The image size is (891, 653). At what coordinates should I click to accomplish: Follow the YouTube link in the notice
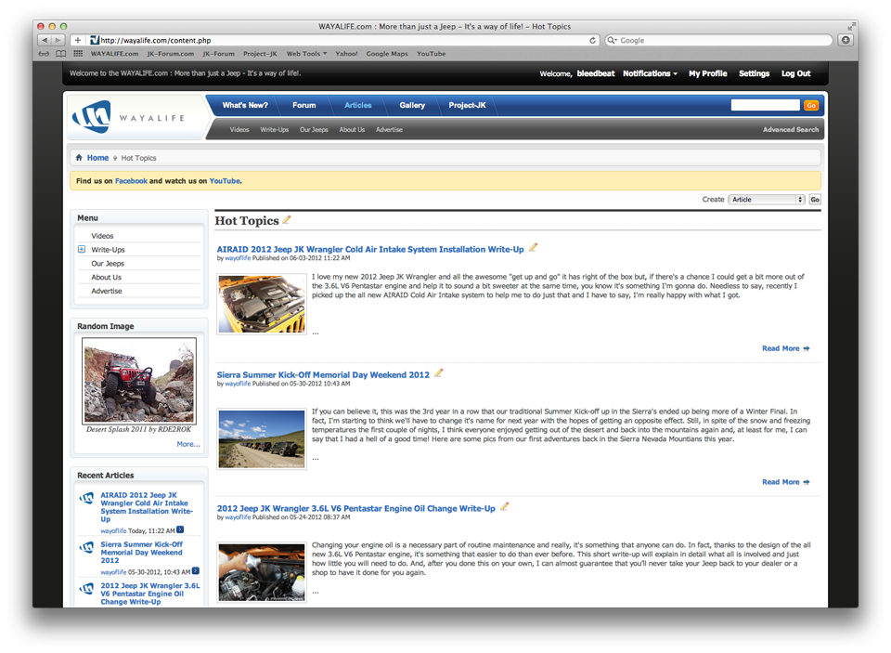[x=225, y=181]
